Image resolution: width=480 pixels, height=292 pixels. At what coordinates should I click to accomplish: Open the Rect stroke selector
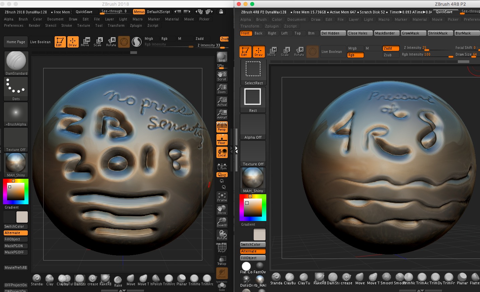click(253, 100)
